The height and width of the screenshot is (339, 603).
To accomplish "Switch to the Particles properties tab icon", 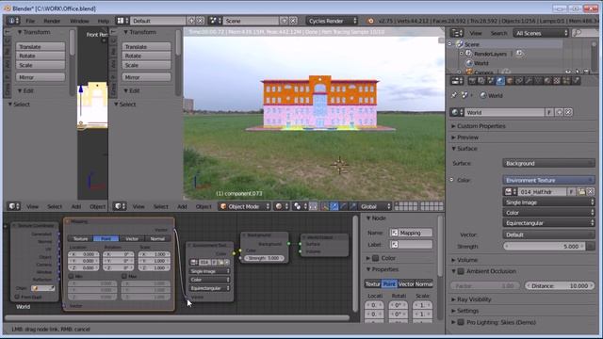I will click(566, 81).
